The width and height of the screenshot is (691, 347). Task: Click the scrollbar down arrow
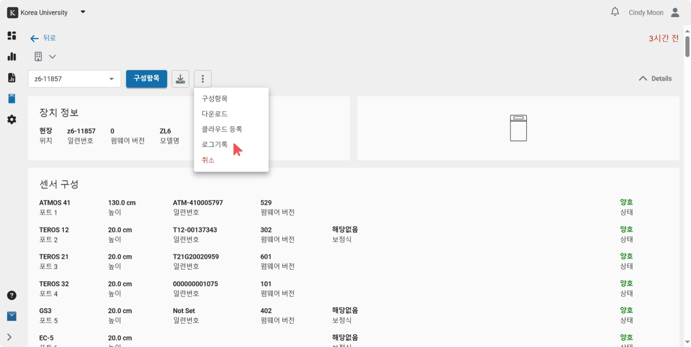tap(687, 342)
